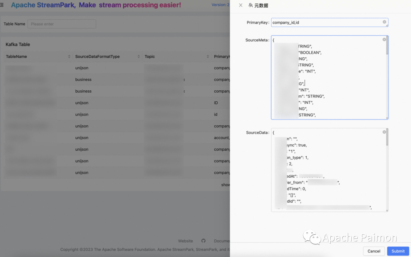Select the lowercase 'id' primary key cell
The image size is (411, 257).
pos(215,114)
